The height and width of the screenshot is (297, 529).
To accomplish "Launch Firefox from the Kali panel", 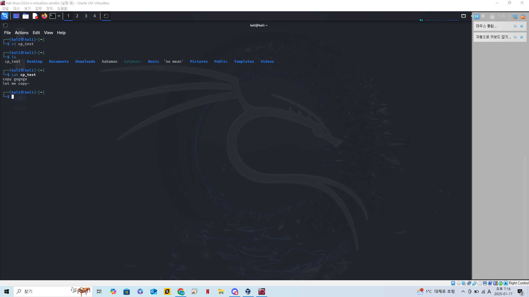I will click(44, 16).
